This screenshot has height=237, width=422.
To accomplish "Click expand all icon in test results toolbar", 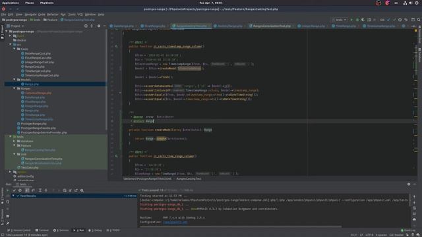I will [x=40, y=190].
